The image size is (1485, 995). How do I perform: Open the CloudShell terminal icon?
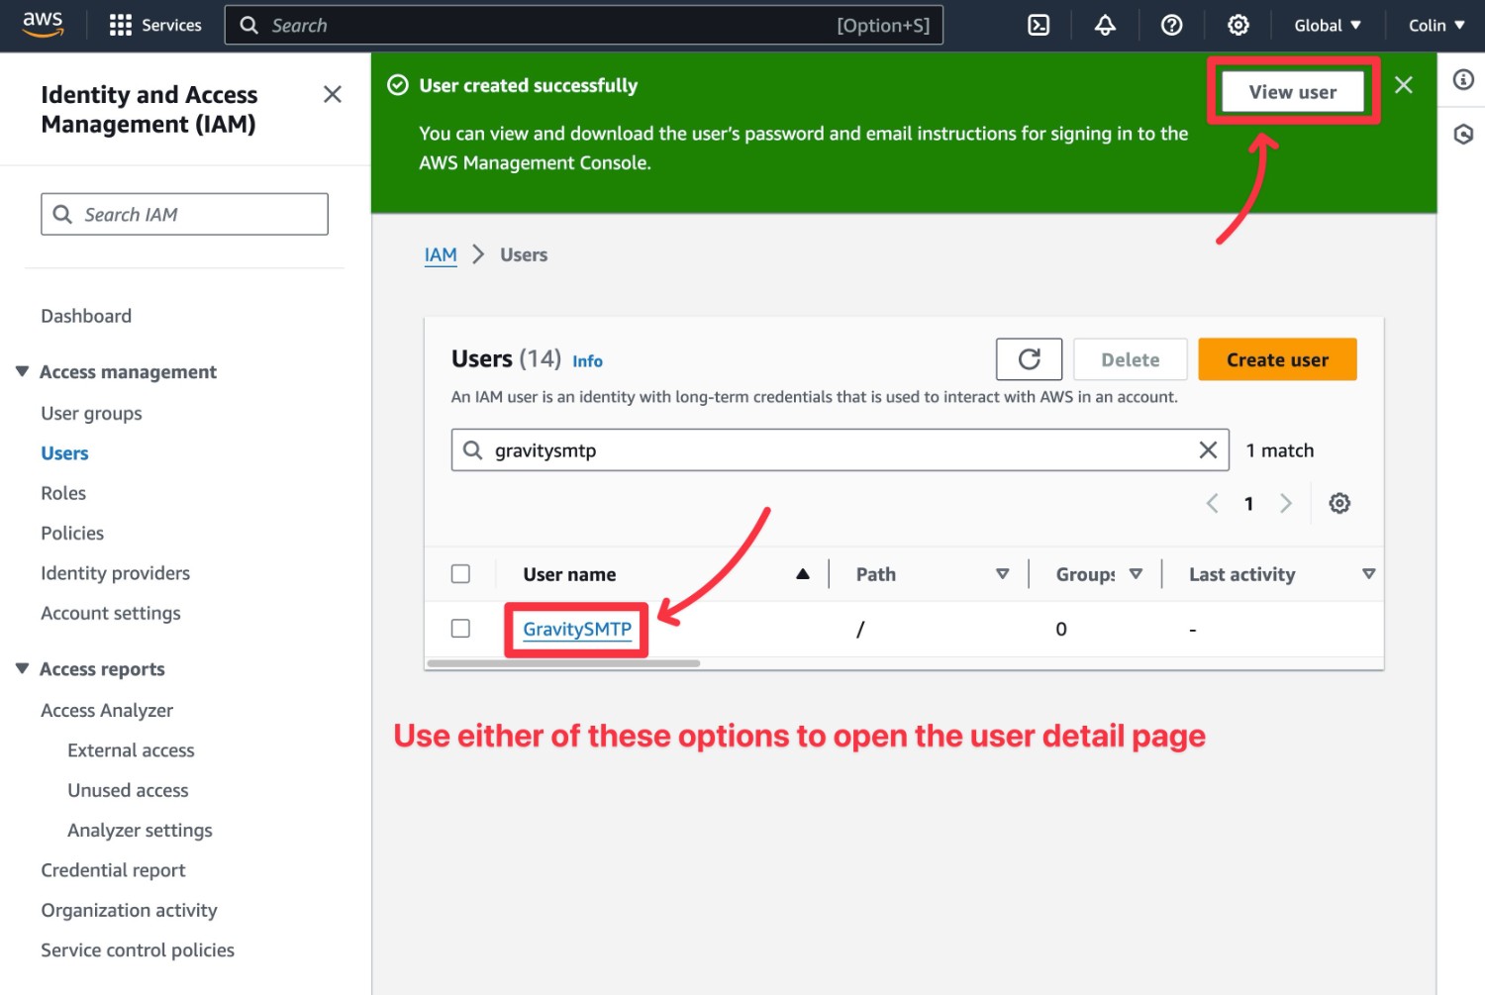click(1039, 26)
